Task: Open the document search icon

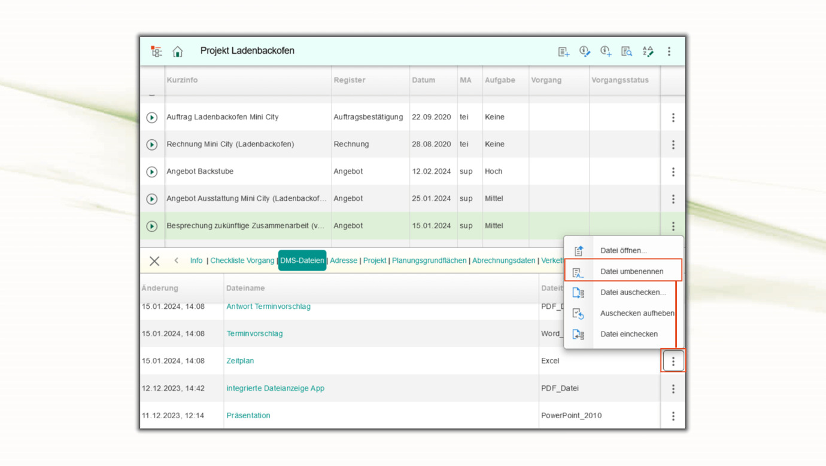Action: (627, 52)
